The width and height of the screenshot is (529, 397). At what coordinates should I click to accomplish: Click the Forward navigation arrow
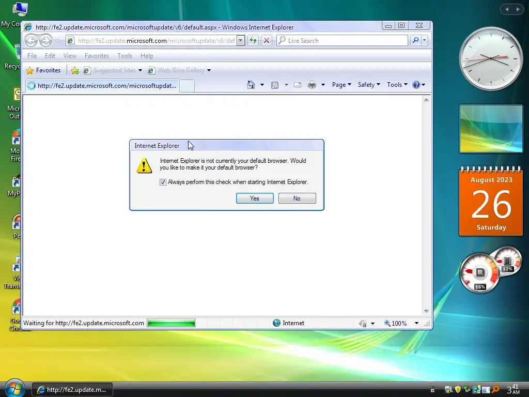[x=45, y=41]
